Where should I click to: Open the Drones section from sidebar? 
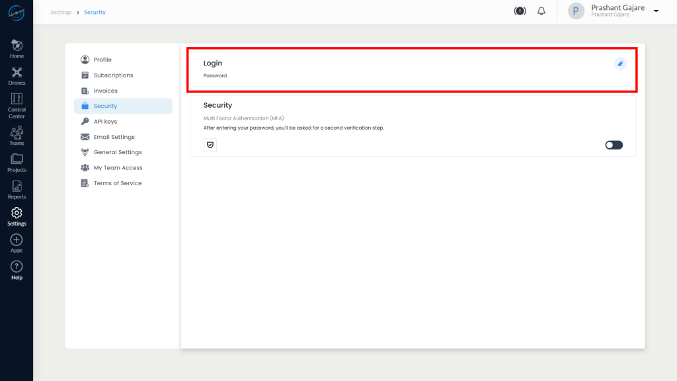16,74
